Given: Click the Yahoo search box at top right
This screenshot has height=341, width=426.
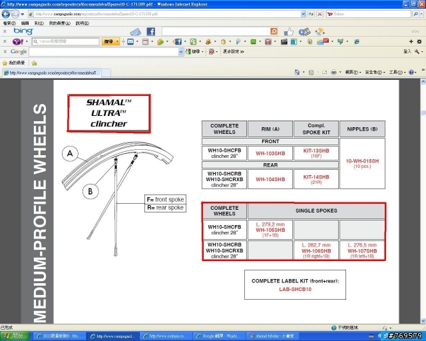Looking at the screenshot, I should click(369, 14).
